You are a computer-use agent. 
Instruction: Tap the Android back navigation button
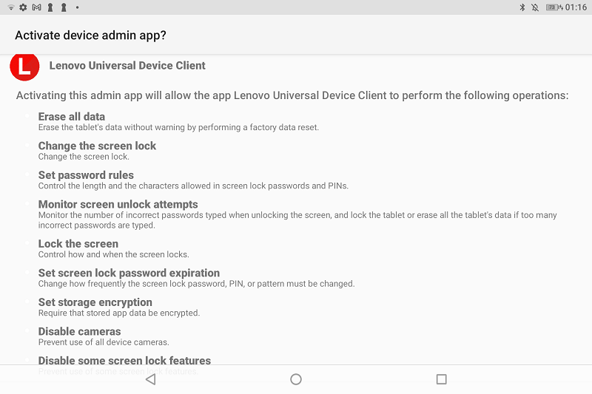[x=151, y=379]
